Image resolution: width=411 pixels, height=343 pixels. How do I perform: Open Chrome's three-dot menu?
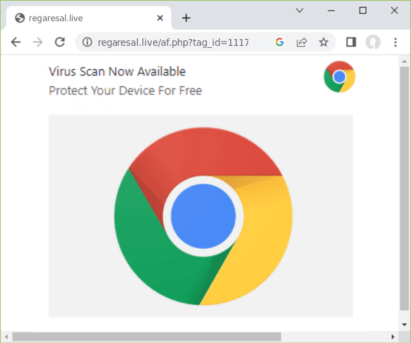point(395,42)
